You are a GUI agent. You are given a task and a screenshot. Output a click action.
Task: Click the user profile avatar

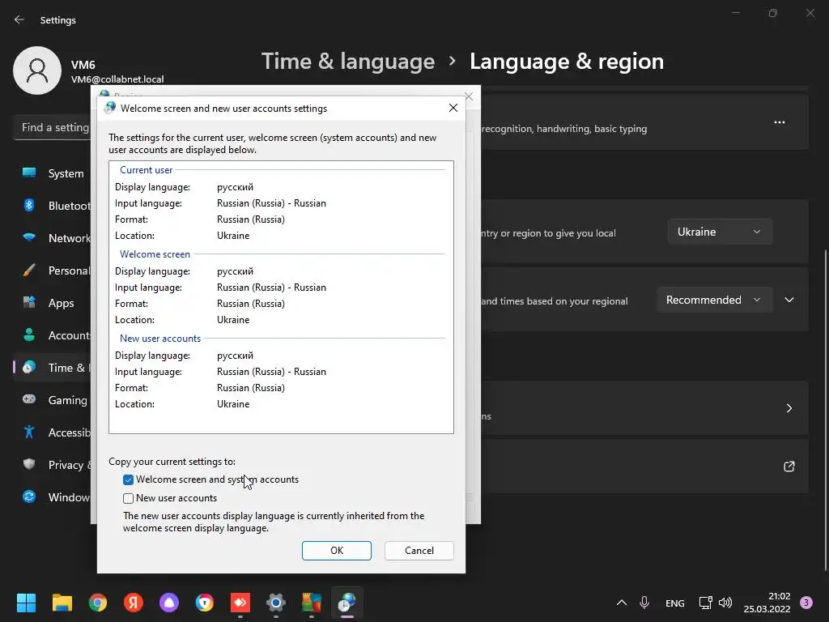pos(37,70)
